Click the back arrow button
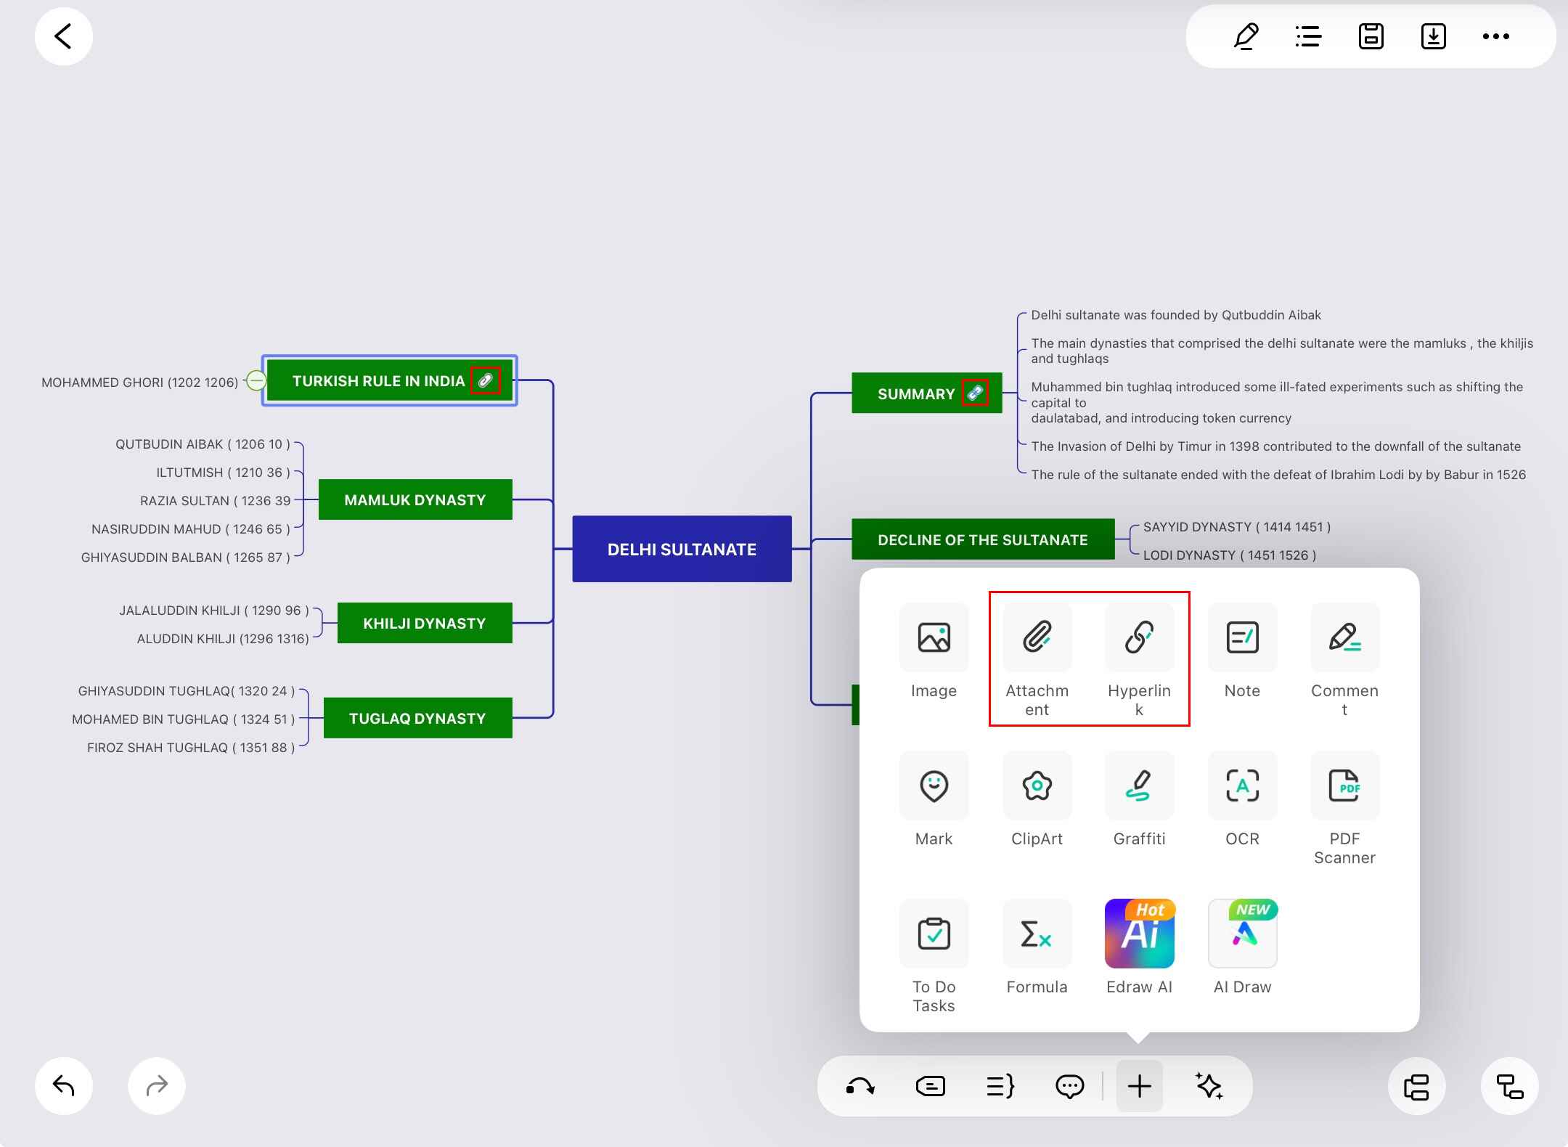Viewport: 1568px width, 1147px height. 64,36
